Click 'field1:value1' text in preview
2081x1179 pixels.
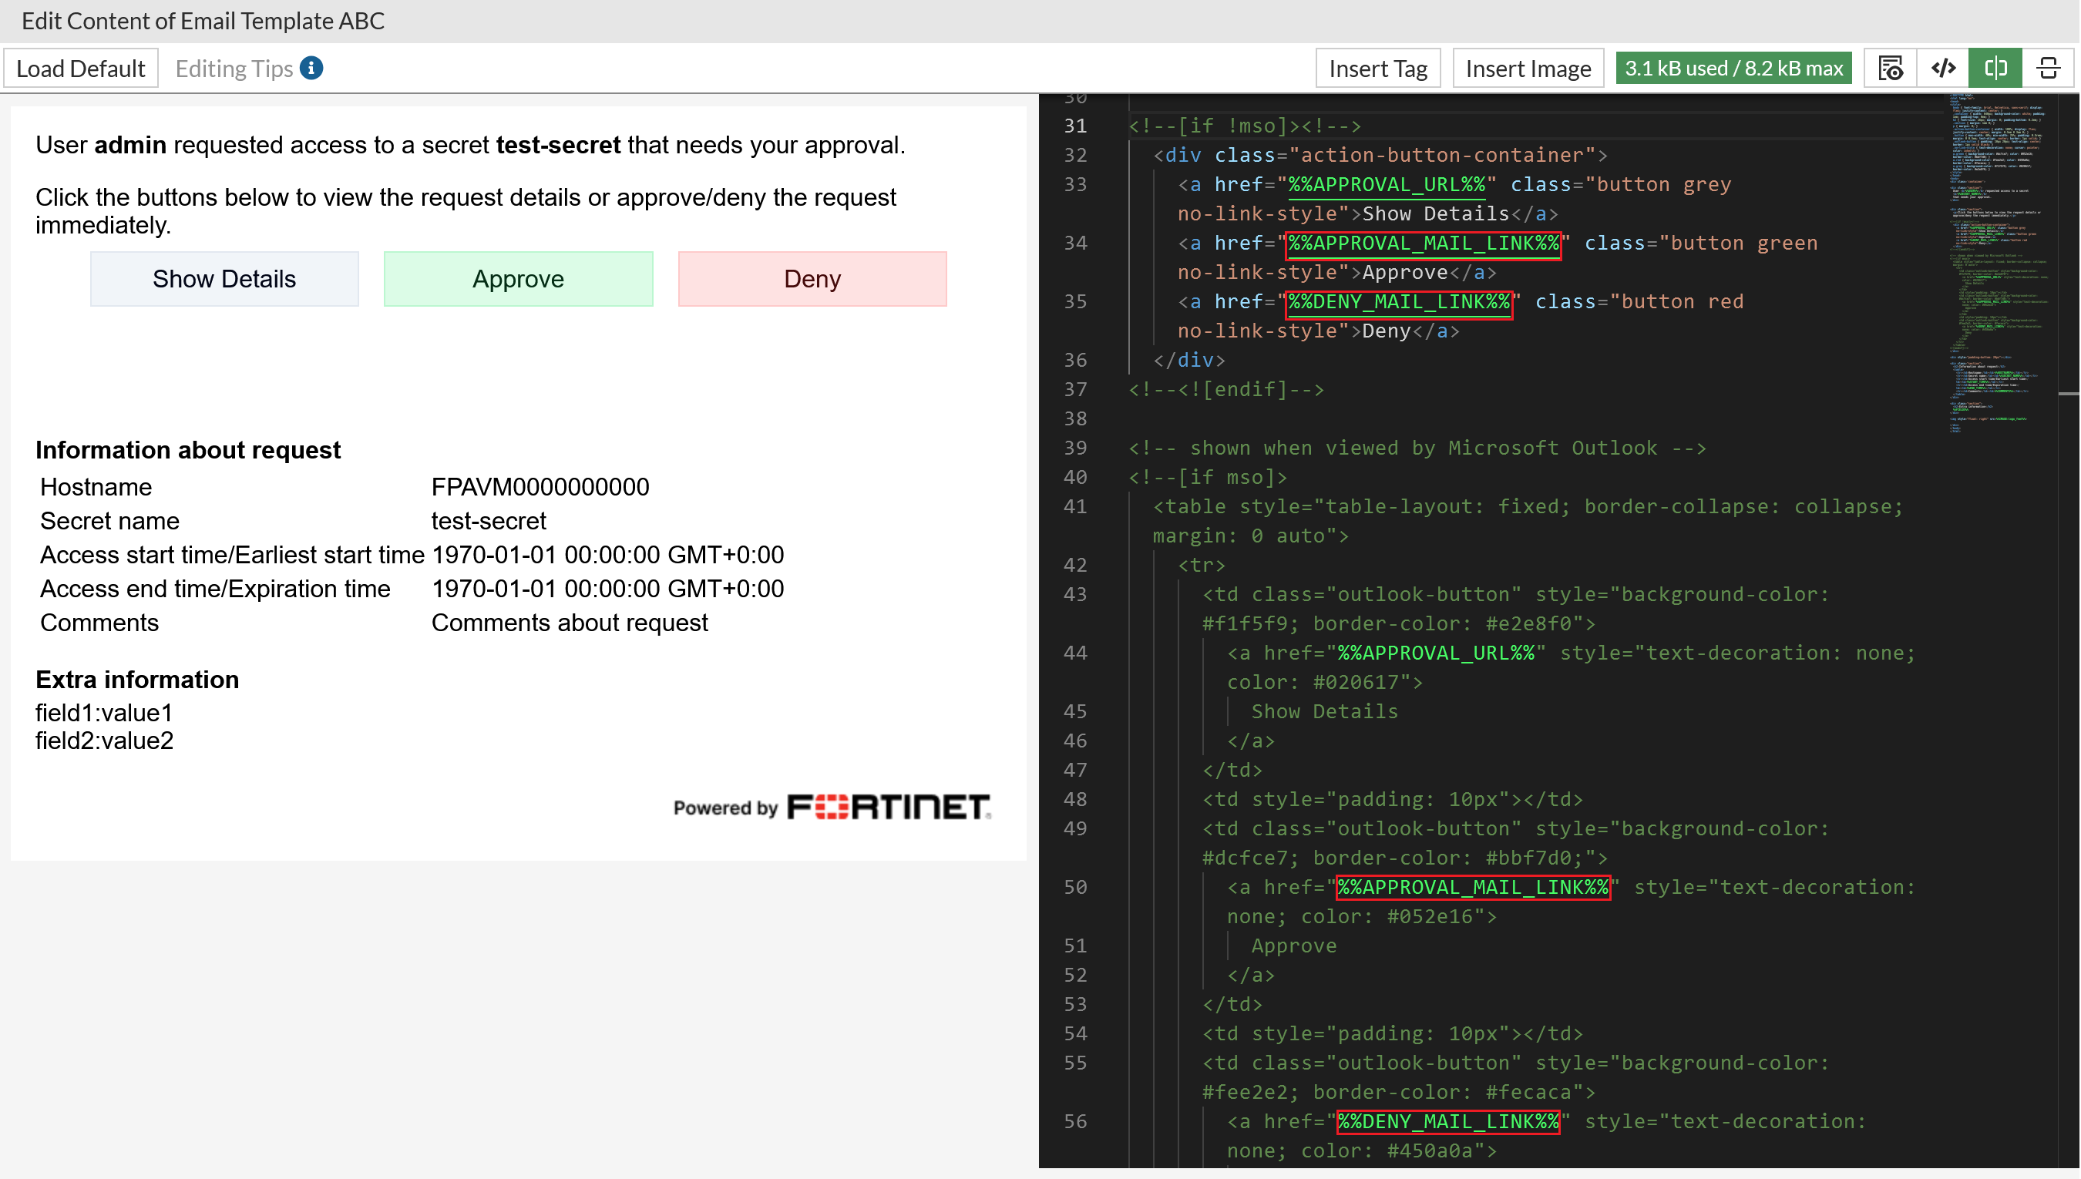pos(103,713)
